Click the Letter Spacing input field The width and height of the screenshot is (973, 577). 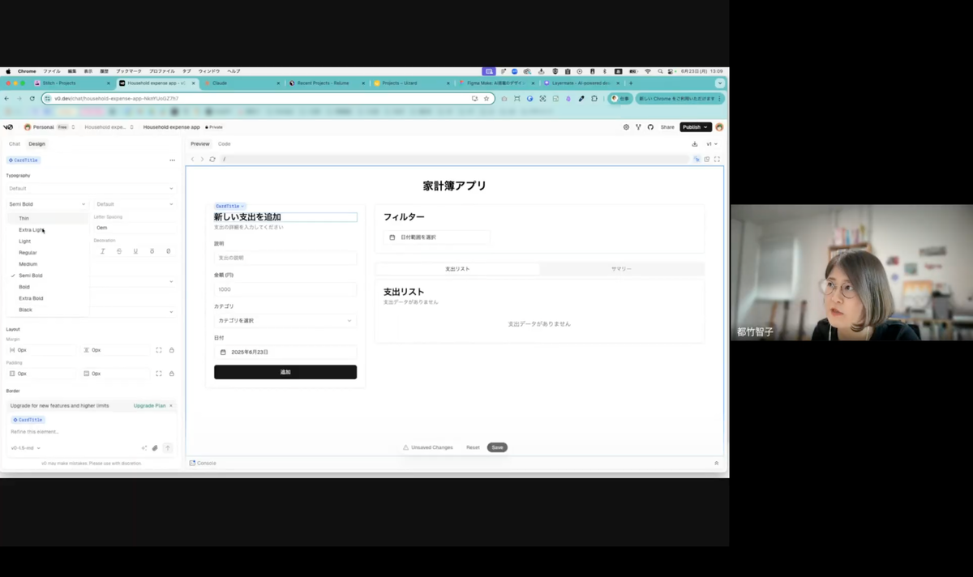pos(135,228)
